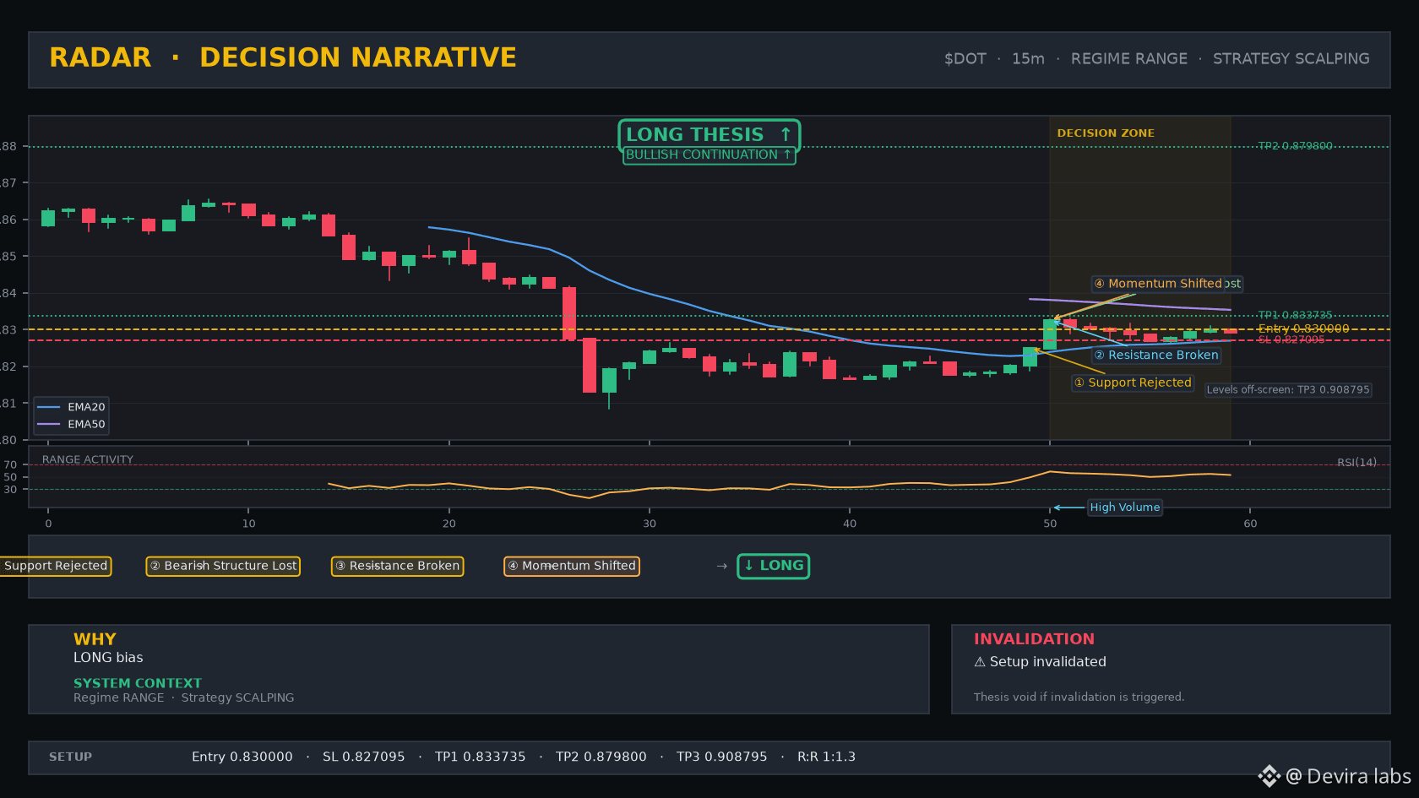Screen dimensions: 1419x798
Task: Click the EMA20 blue legend line
Action: (49, 407)
